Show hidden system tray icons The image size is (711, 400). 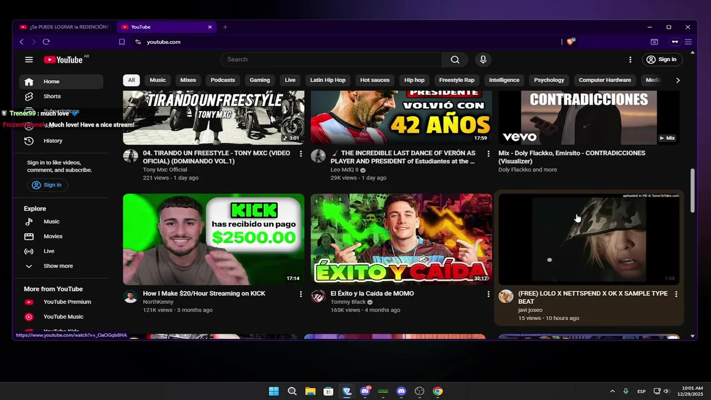tap(612, 391)
